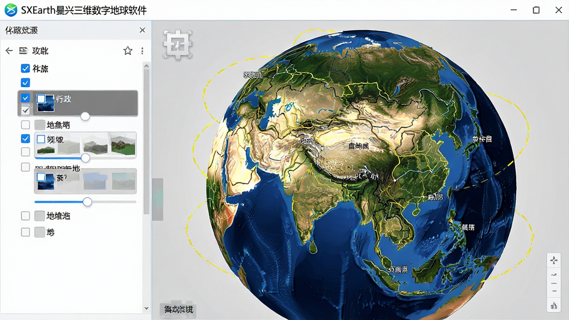Select the pale teal imagery thumbnail
Image resolution: width=569 pixels, height=320 pixels.
click(x=123, y=181)
